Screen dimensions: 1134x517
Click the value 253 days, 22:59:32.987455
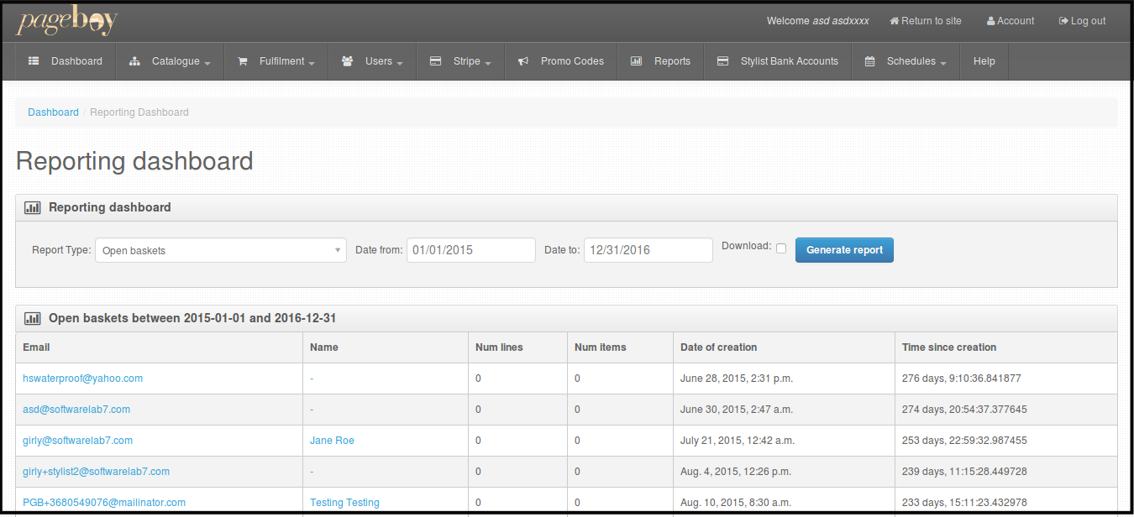tap(964, 441)
